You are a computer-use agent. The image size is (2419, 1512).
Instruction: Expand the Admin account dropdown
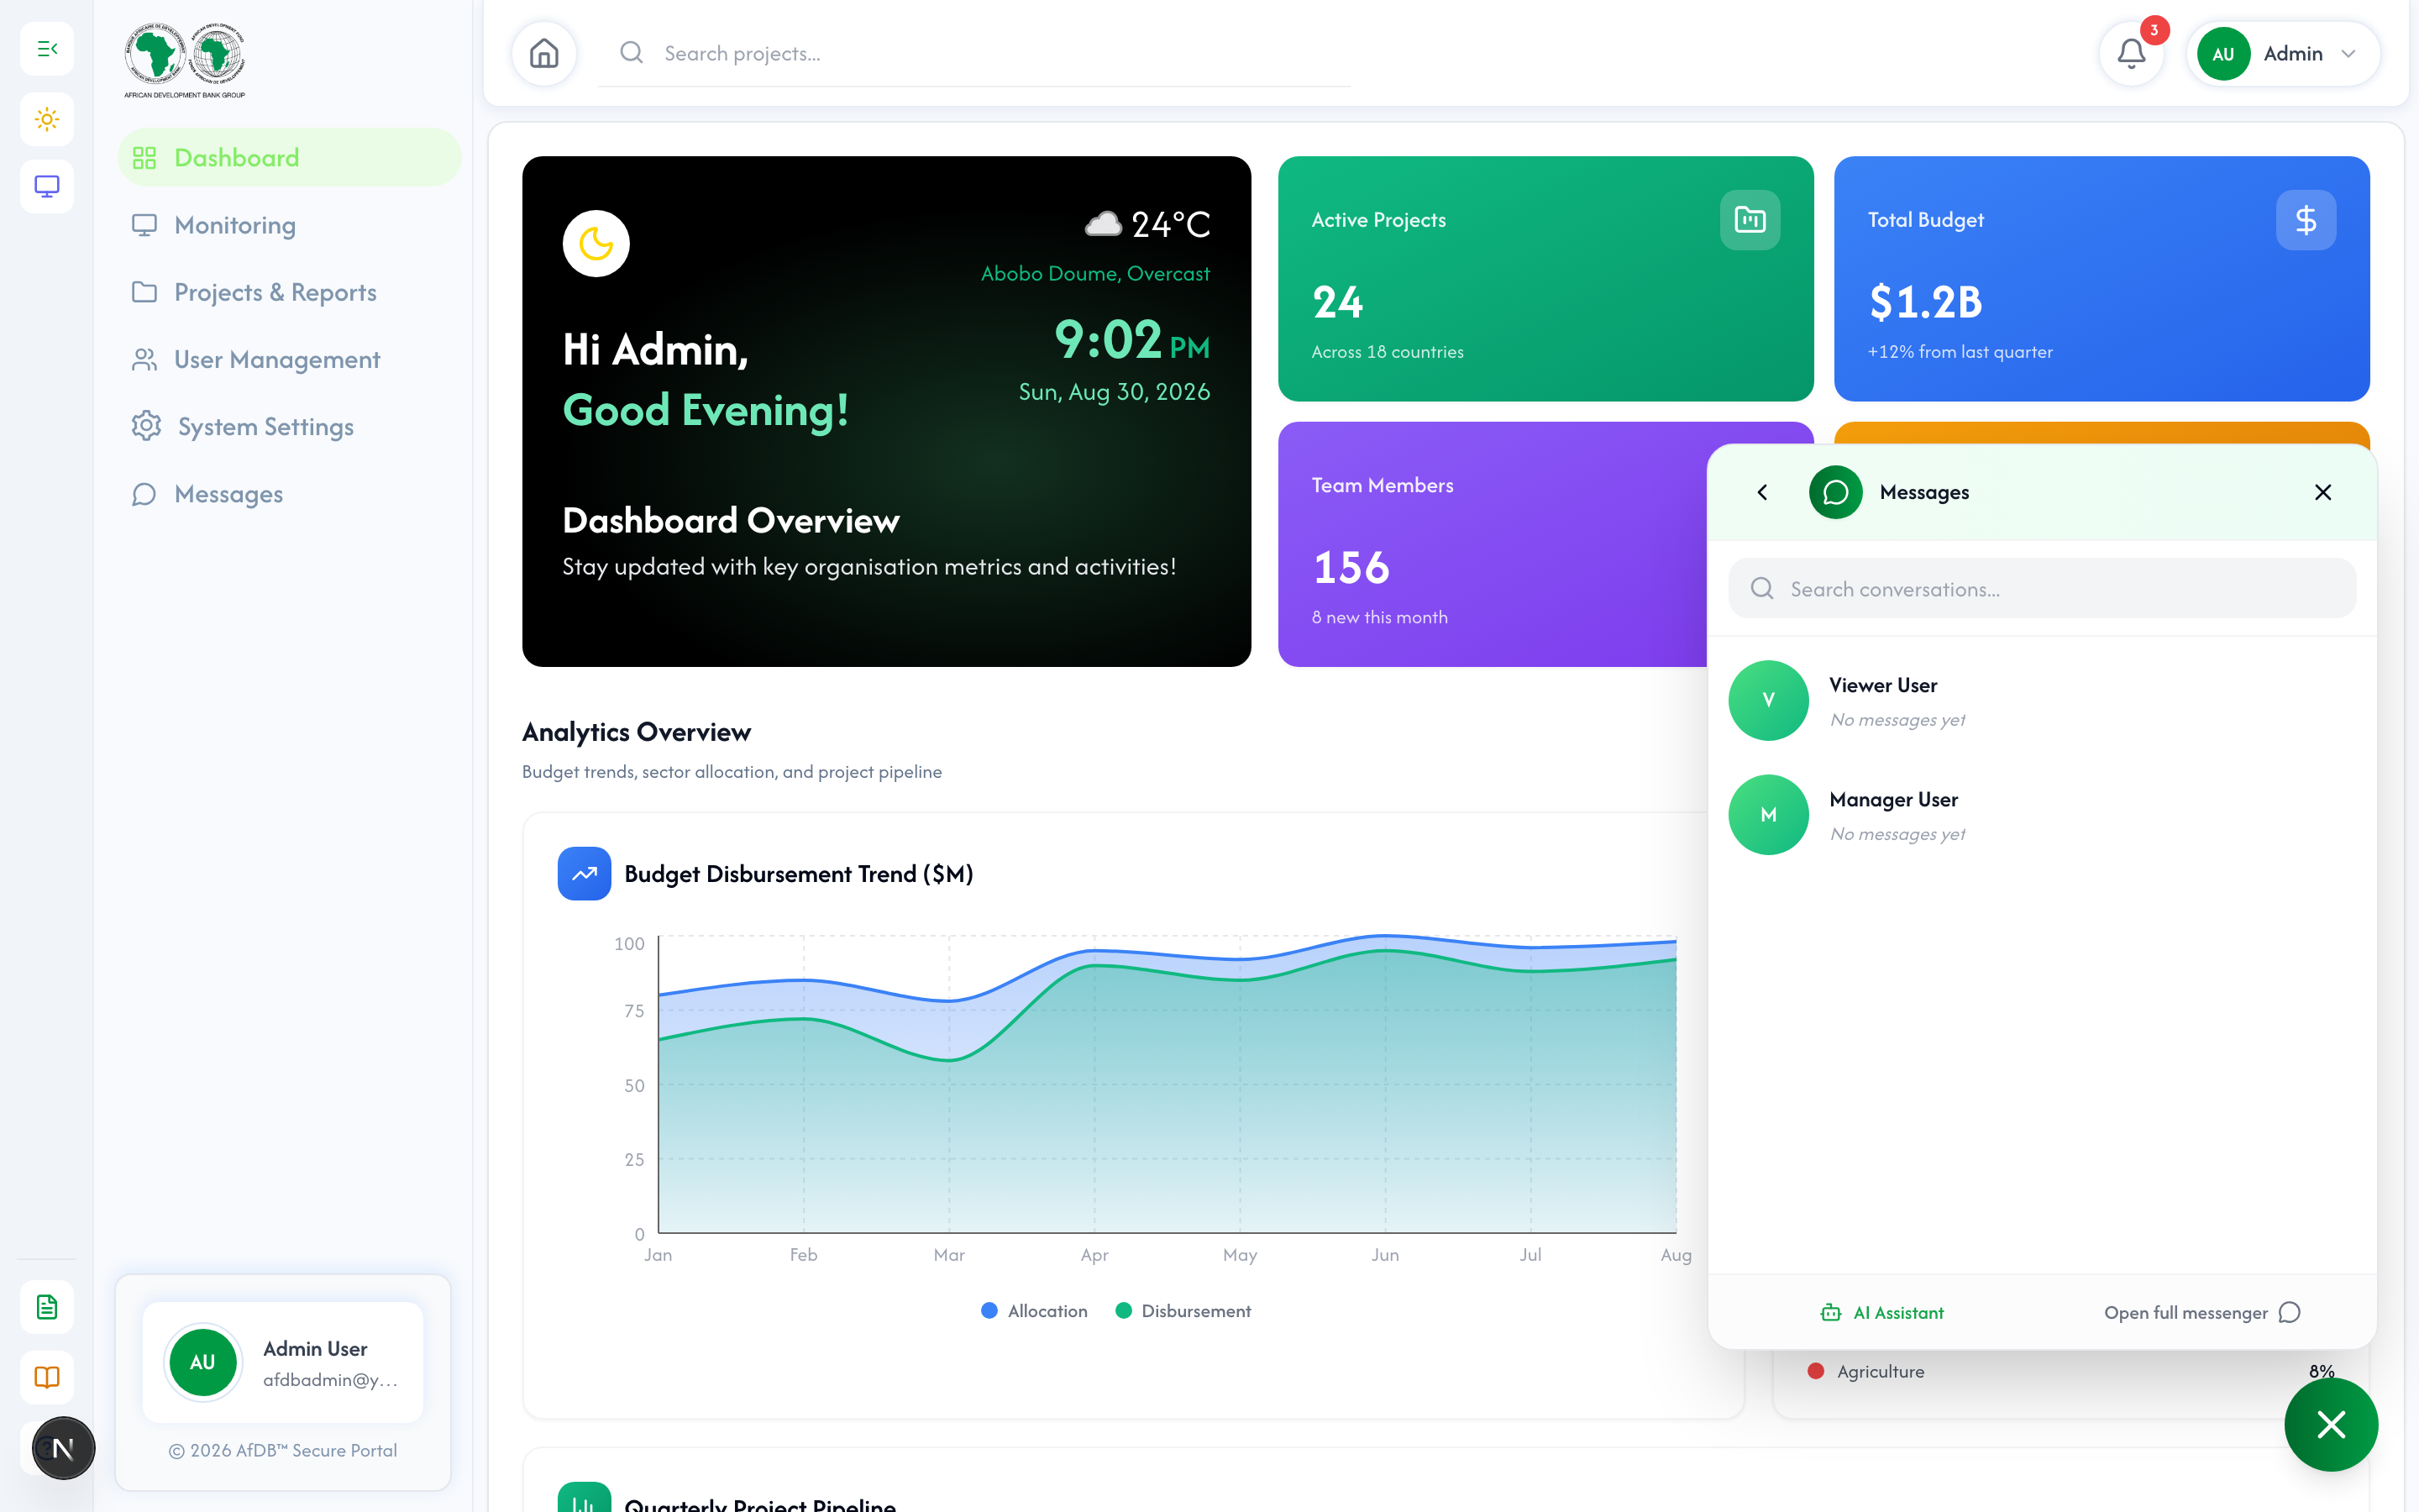(2283, 53)
